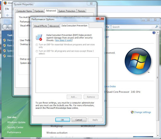
Task: Click the WORKGROUP value text
Action: coord(88,126)
